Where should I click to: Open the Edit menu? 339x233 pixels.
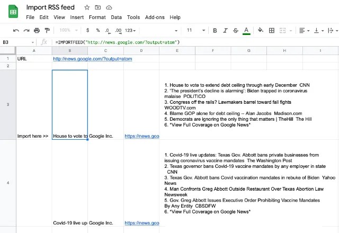point(44,17)
